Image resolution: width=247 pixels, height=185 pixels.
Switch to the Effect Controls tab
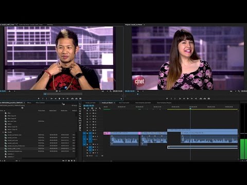point(40,103)
